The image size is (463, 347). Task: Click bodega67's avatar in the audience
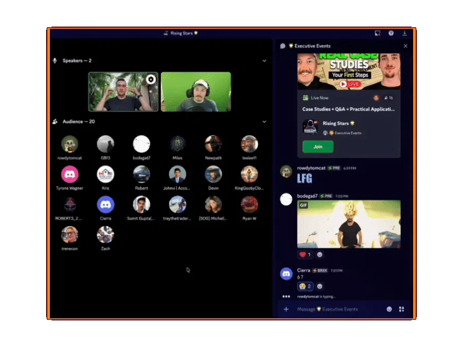(142, 144)
